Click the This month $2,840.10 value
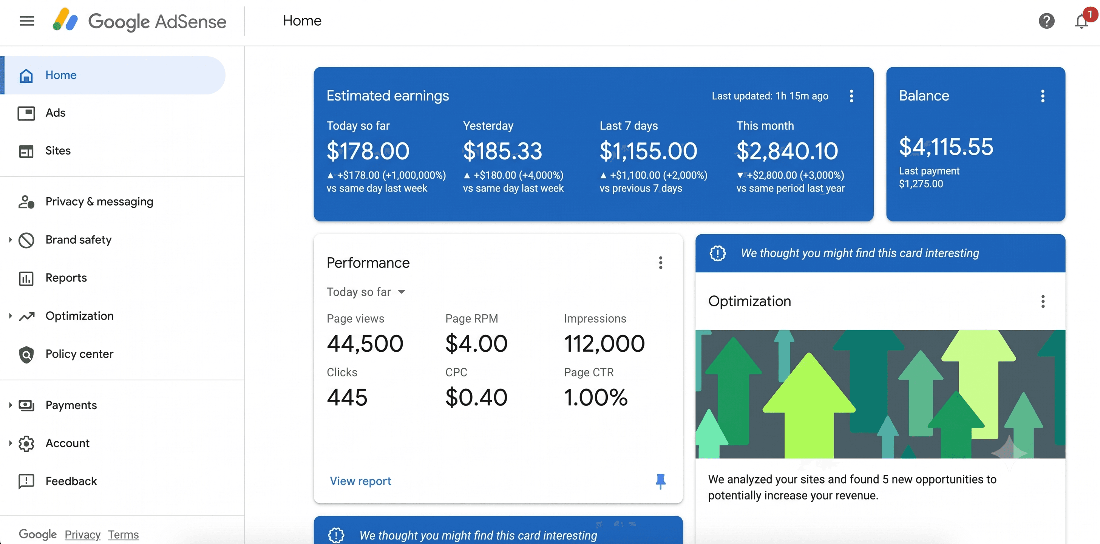Image resolution: width=1100 pixels, height=544 pixels. [787, 151]
